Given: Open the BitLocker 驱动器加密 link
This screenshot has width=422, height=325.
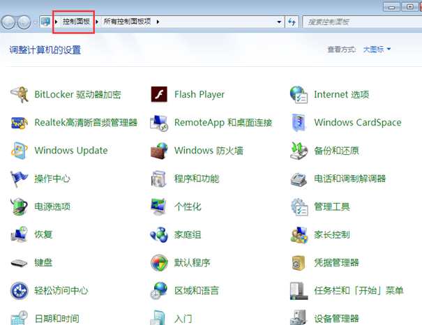Looking at the screenshot, I should (x=78, y=94).
